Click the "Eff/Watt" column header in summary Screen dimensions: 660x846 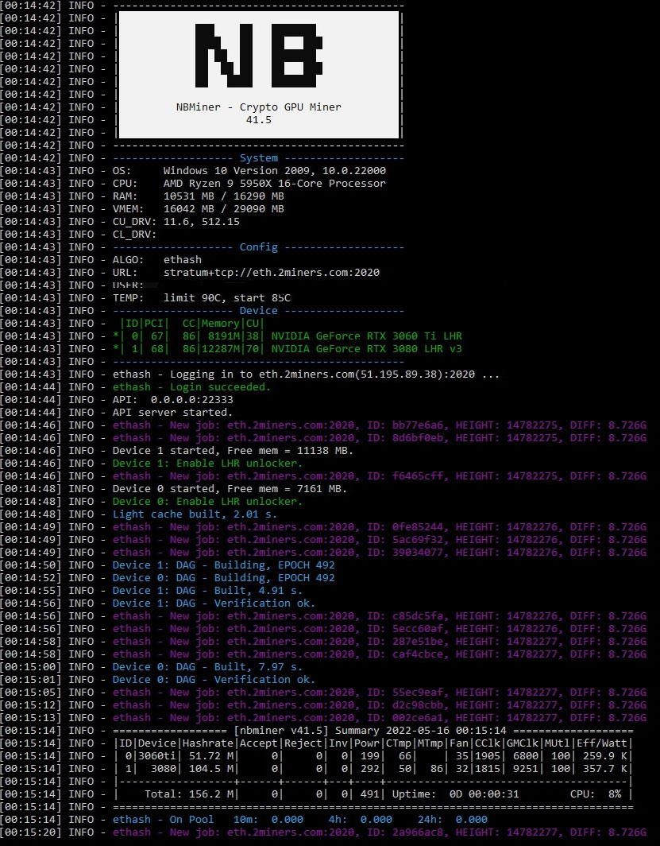click(x=602, y=743)
